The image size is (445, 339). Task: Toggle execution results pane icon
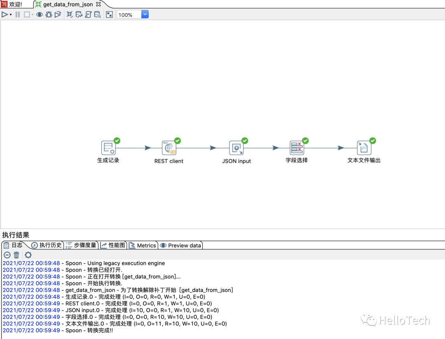[109, 14]
